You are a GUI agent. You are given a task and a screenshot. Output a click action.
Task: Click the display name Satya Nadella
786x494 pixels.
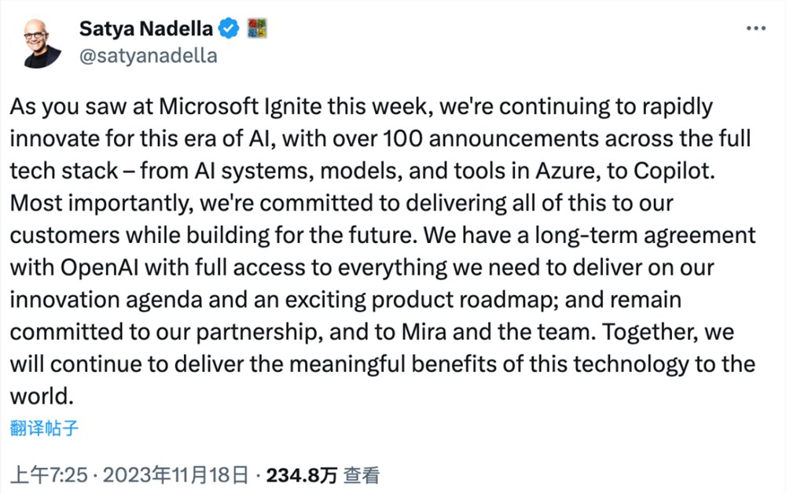coord(146,28)
